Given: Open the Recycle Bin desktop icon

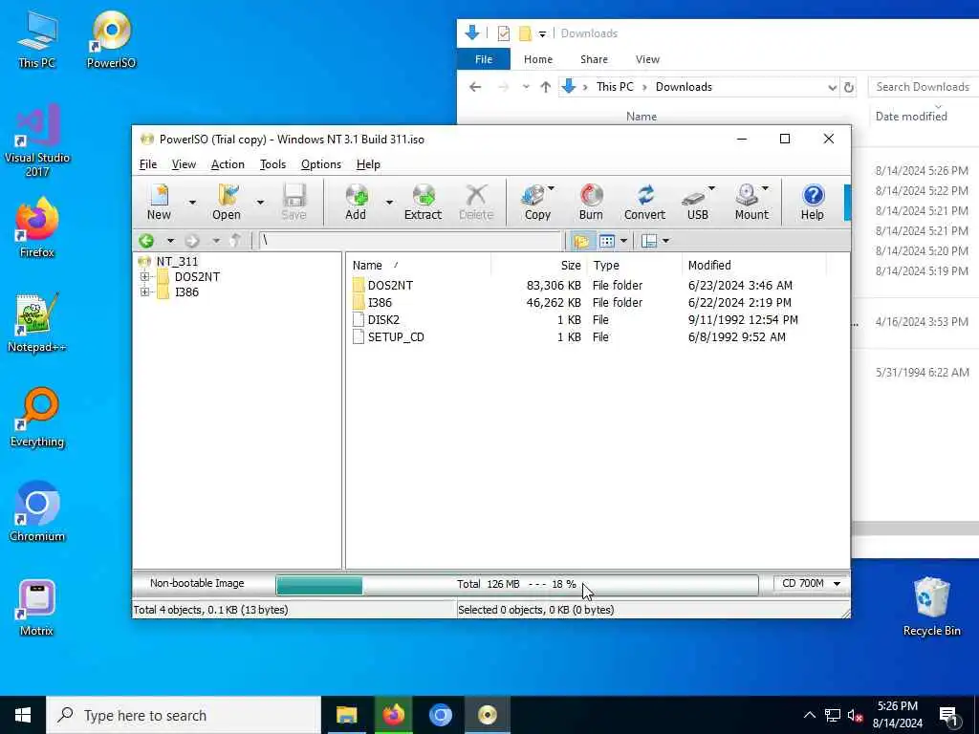Looking at the screenshot, I should [931, 605].
